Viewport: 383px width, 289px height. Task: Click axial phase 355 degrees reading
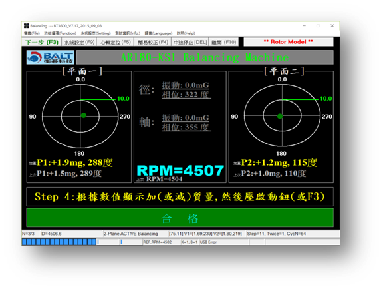point(186,127)
